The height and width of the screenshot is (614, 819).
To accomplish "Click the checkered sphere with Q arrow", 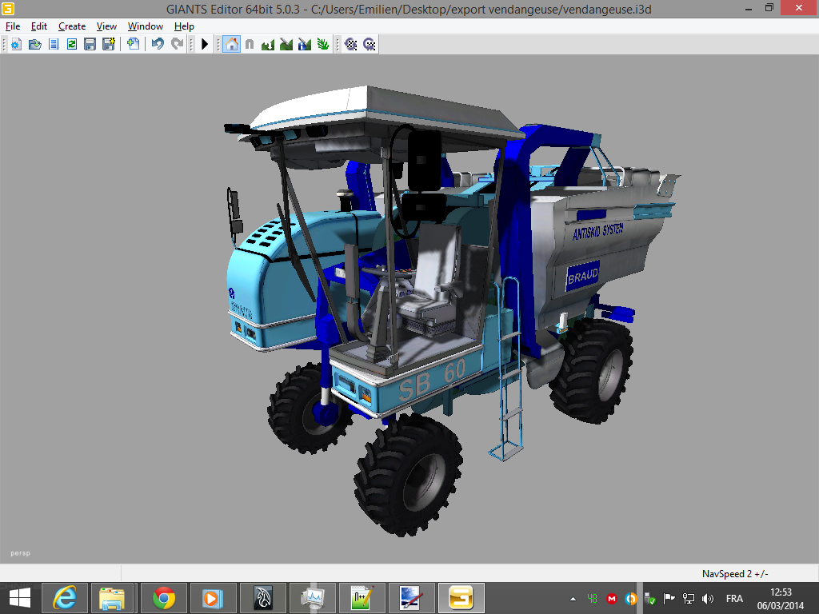I will click(370, 45).
